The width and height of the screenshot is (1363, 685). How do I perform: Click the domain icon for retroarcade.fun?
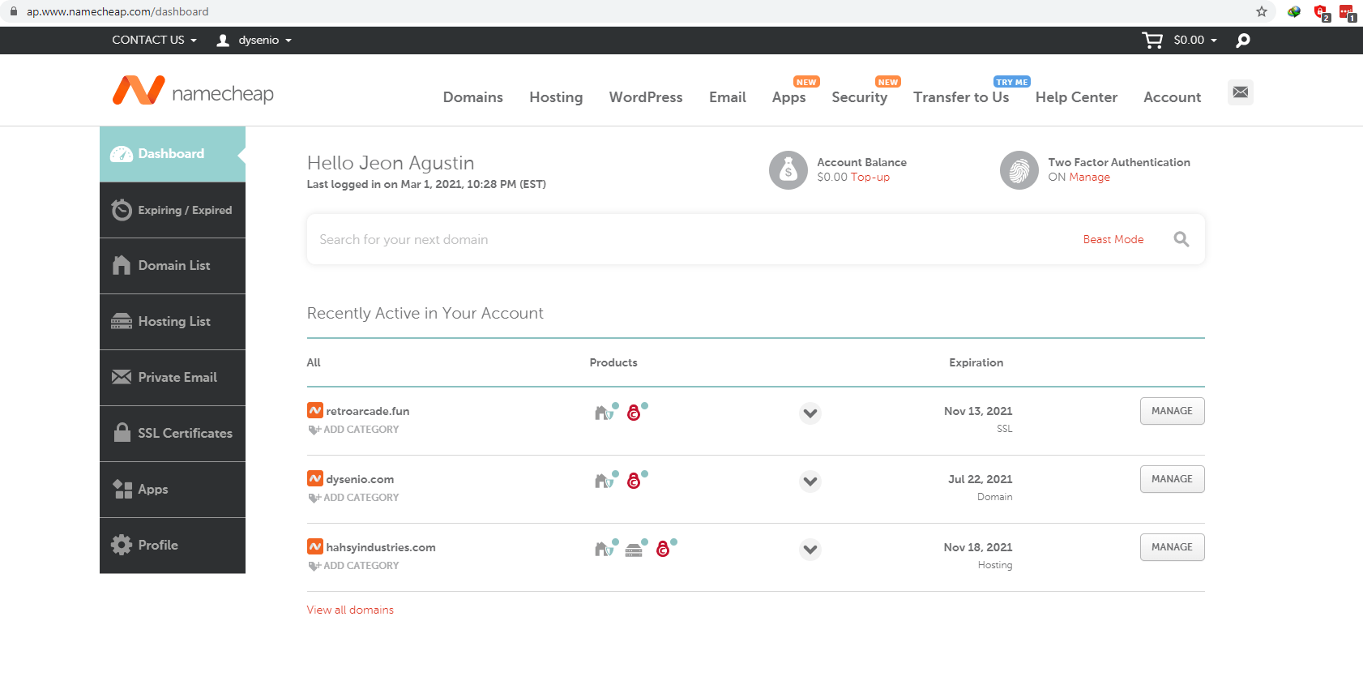pyautogui.click(x=605, y=412)
